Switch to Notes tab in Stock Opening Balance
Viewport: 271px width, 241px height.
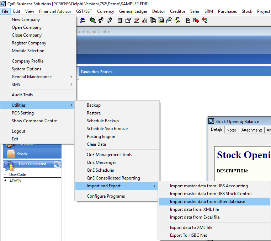tap(232, 130)
